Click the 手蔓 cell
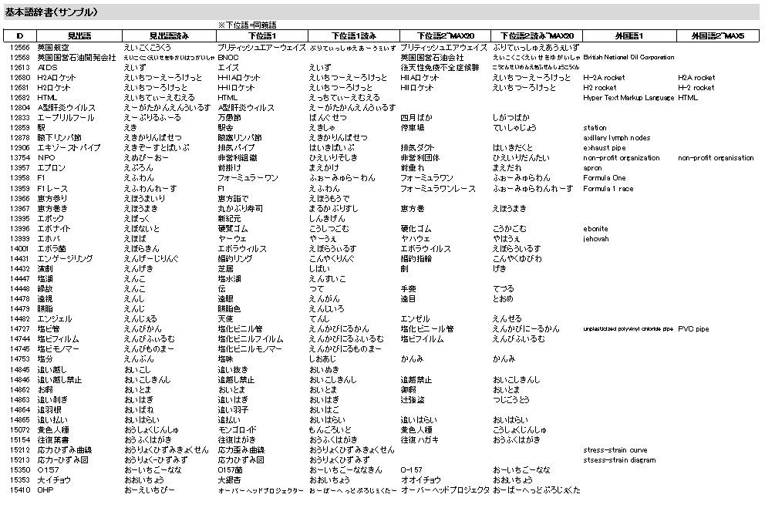The height and width of the screenshot is (508, 765). [x=409, y=289]
